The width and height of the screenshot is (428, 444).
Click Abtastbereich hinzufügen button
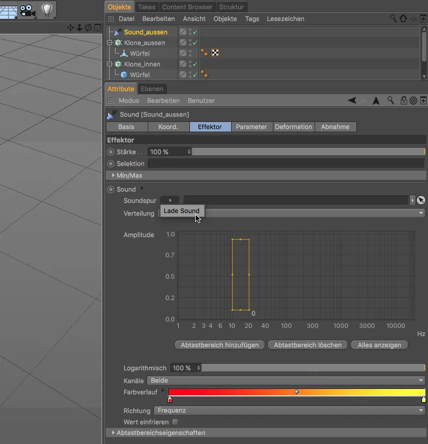click(x=220, y=345)
